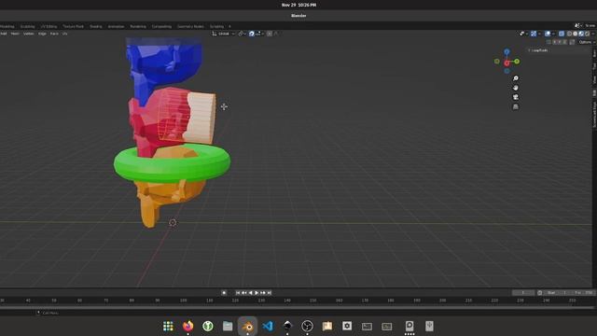Click the timeline horizontal scrollbar
597x336 pixels.
point(297,307)
